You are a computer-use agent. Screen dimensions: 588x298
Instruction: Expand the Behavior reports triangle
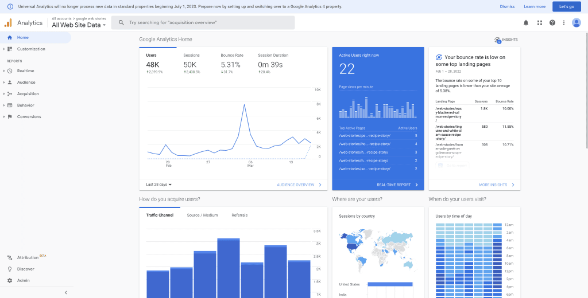click(x=4, y=105)
